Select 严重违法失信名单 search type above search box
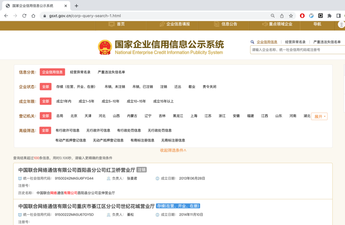 [x=327, y=42]
